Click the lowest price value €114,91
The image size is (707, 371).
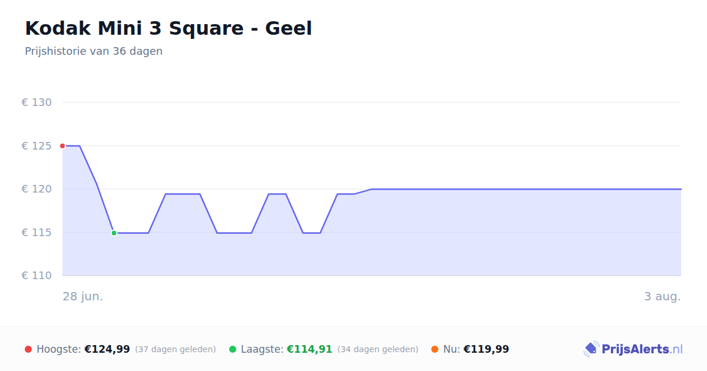click(x=309, y=349)
